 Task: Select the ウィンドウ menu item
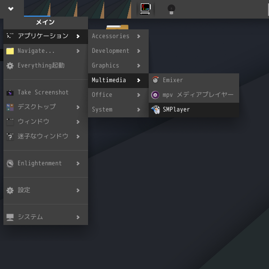coord(45,122)
